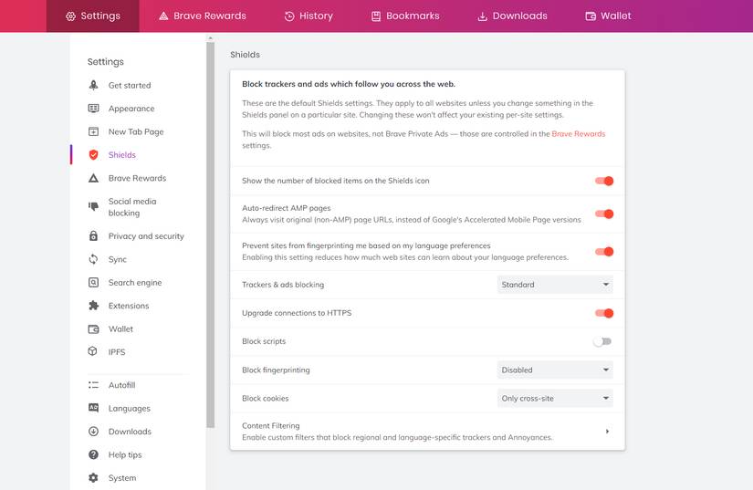
Task: Switch to the History tab
Action: 309,16
